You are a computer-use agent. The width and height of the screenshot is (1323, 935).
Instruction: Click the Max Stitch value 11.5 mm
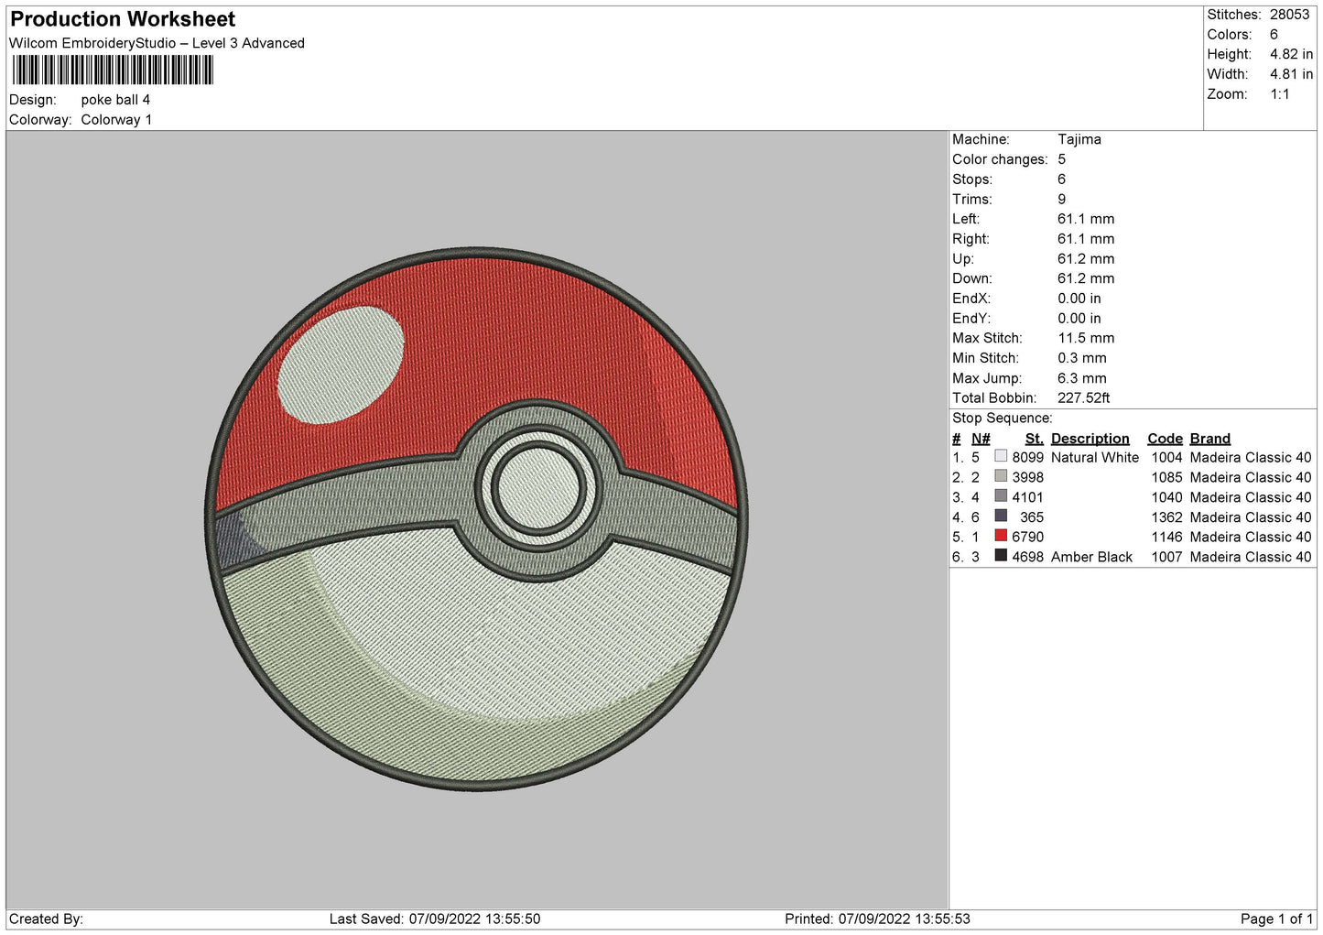tap(1086, 338)
